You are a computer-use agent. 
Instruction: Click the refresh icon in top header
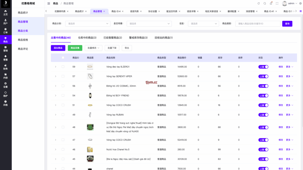pos(259,3)
